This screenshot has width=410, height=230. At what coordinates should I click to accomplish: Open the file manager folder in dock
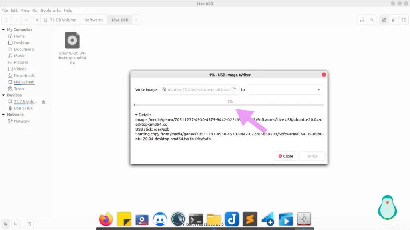tap(214, 219)
